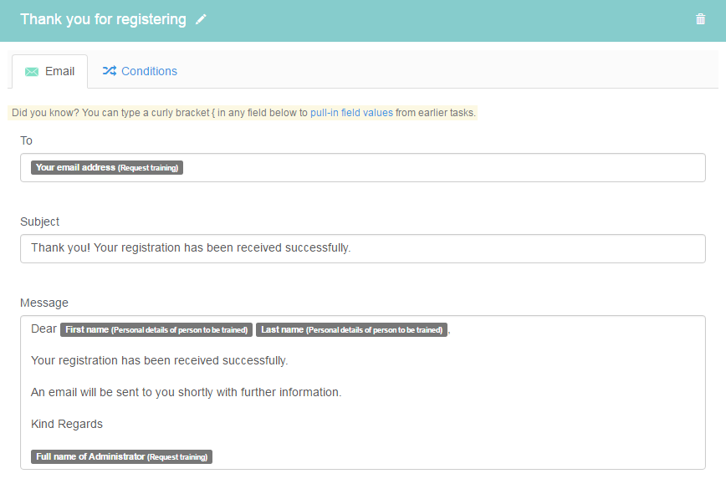Open the Conditions tab

tap(140, 71)
